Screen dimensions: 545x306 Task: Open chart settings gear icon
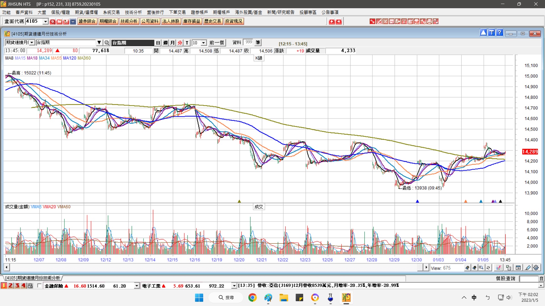536,268
